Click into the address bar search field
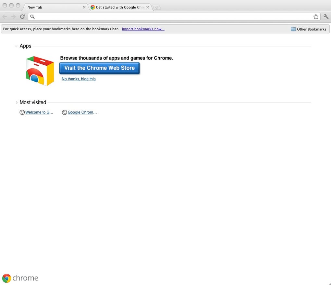The image size is (331, 285). (x=174, y=17)
